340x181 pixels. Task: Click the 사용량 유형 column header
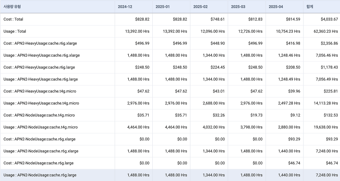click(12, 7)
